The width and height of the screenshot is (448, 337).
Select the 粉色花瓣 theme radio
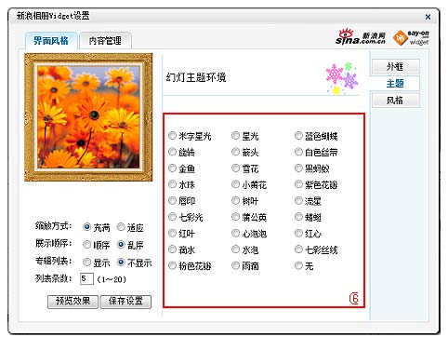(172, 265)
